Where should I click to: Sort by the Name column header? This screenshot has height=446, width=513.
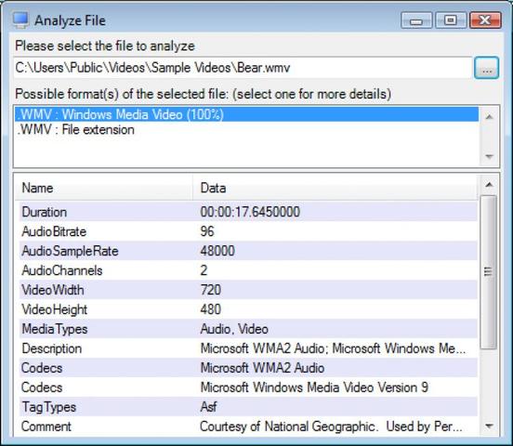(x=104, y=188)
